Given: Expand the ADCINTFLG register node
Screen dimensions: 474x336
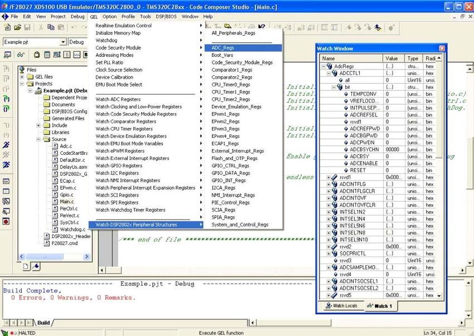Looking at the screenshot, I should [328, 184].
